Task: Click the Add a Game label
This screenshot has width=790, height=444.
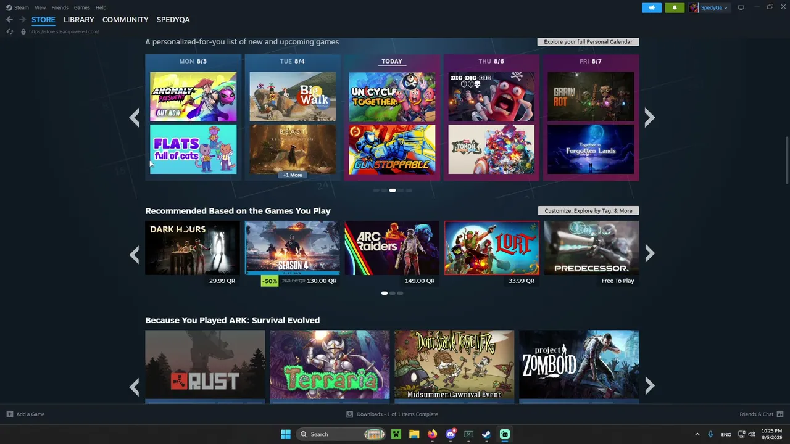Action: (30, 414)
